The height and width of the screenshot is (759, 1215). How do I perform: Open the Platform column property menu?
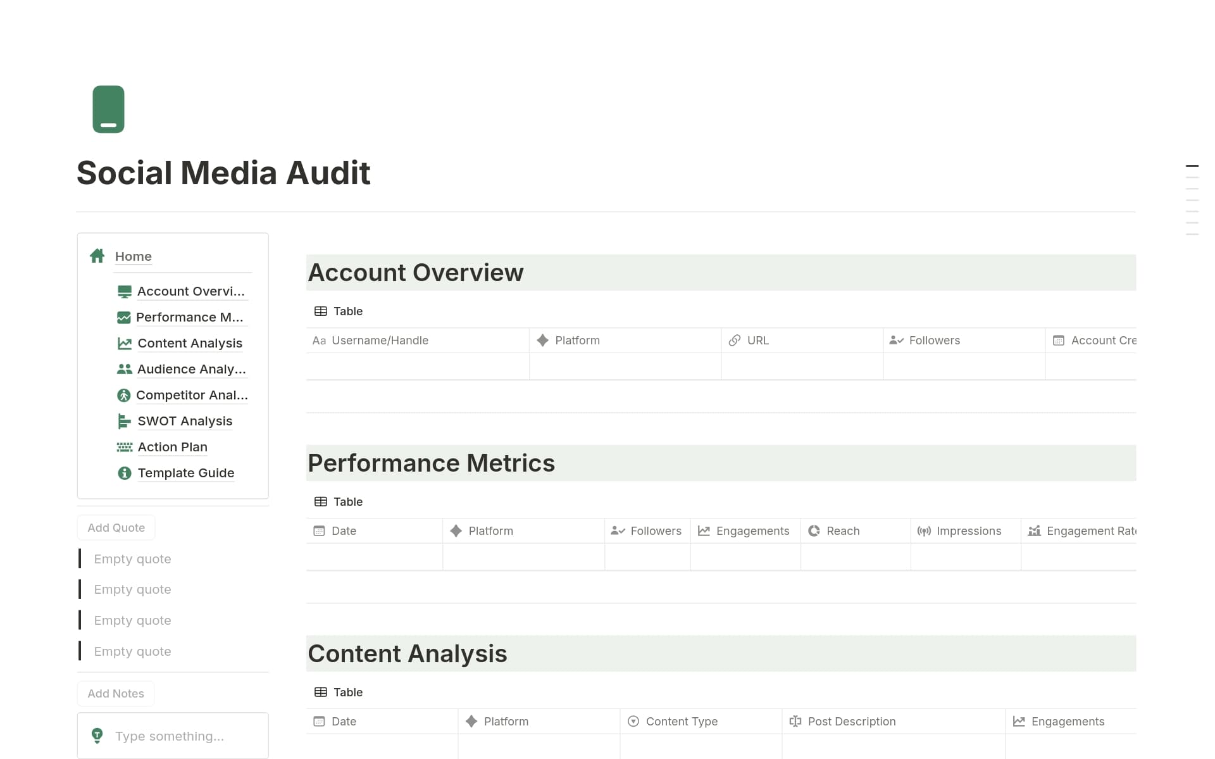point(576,340)
